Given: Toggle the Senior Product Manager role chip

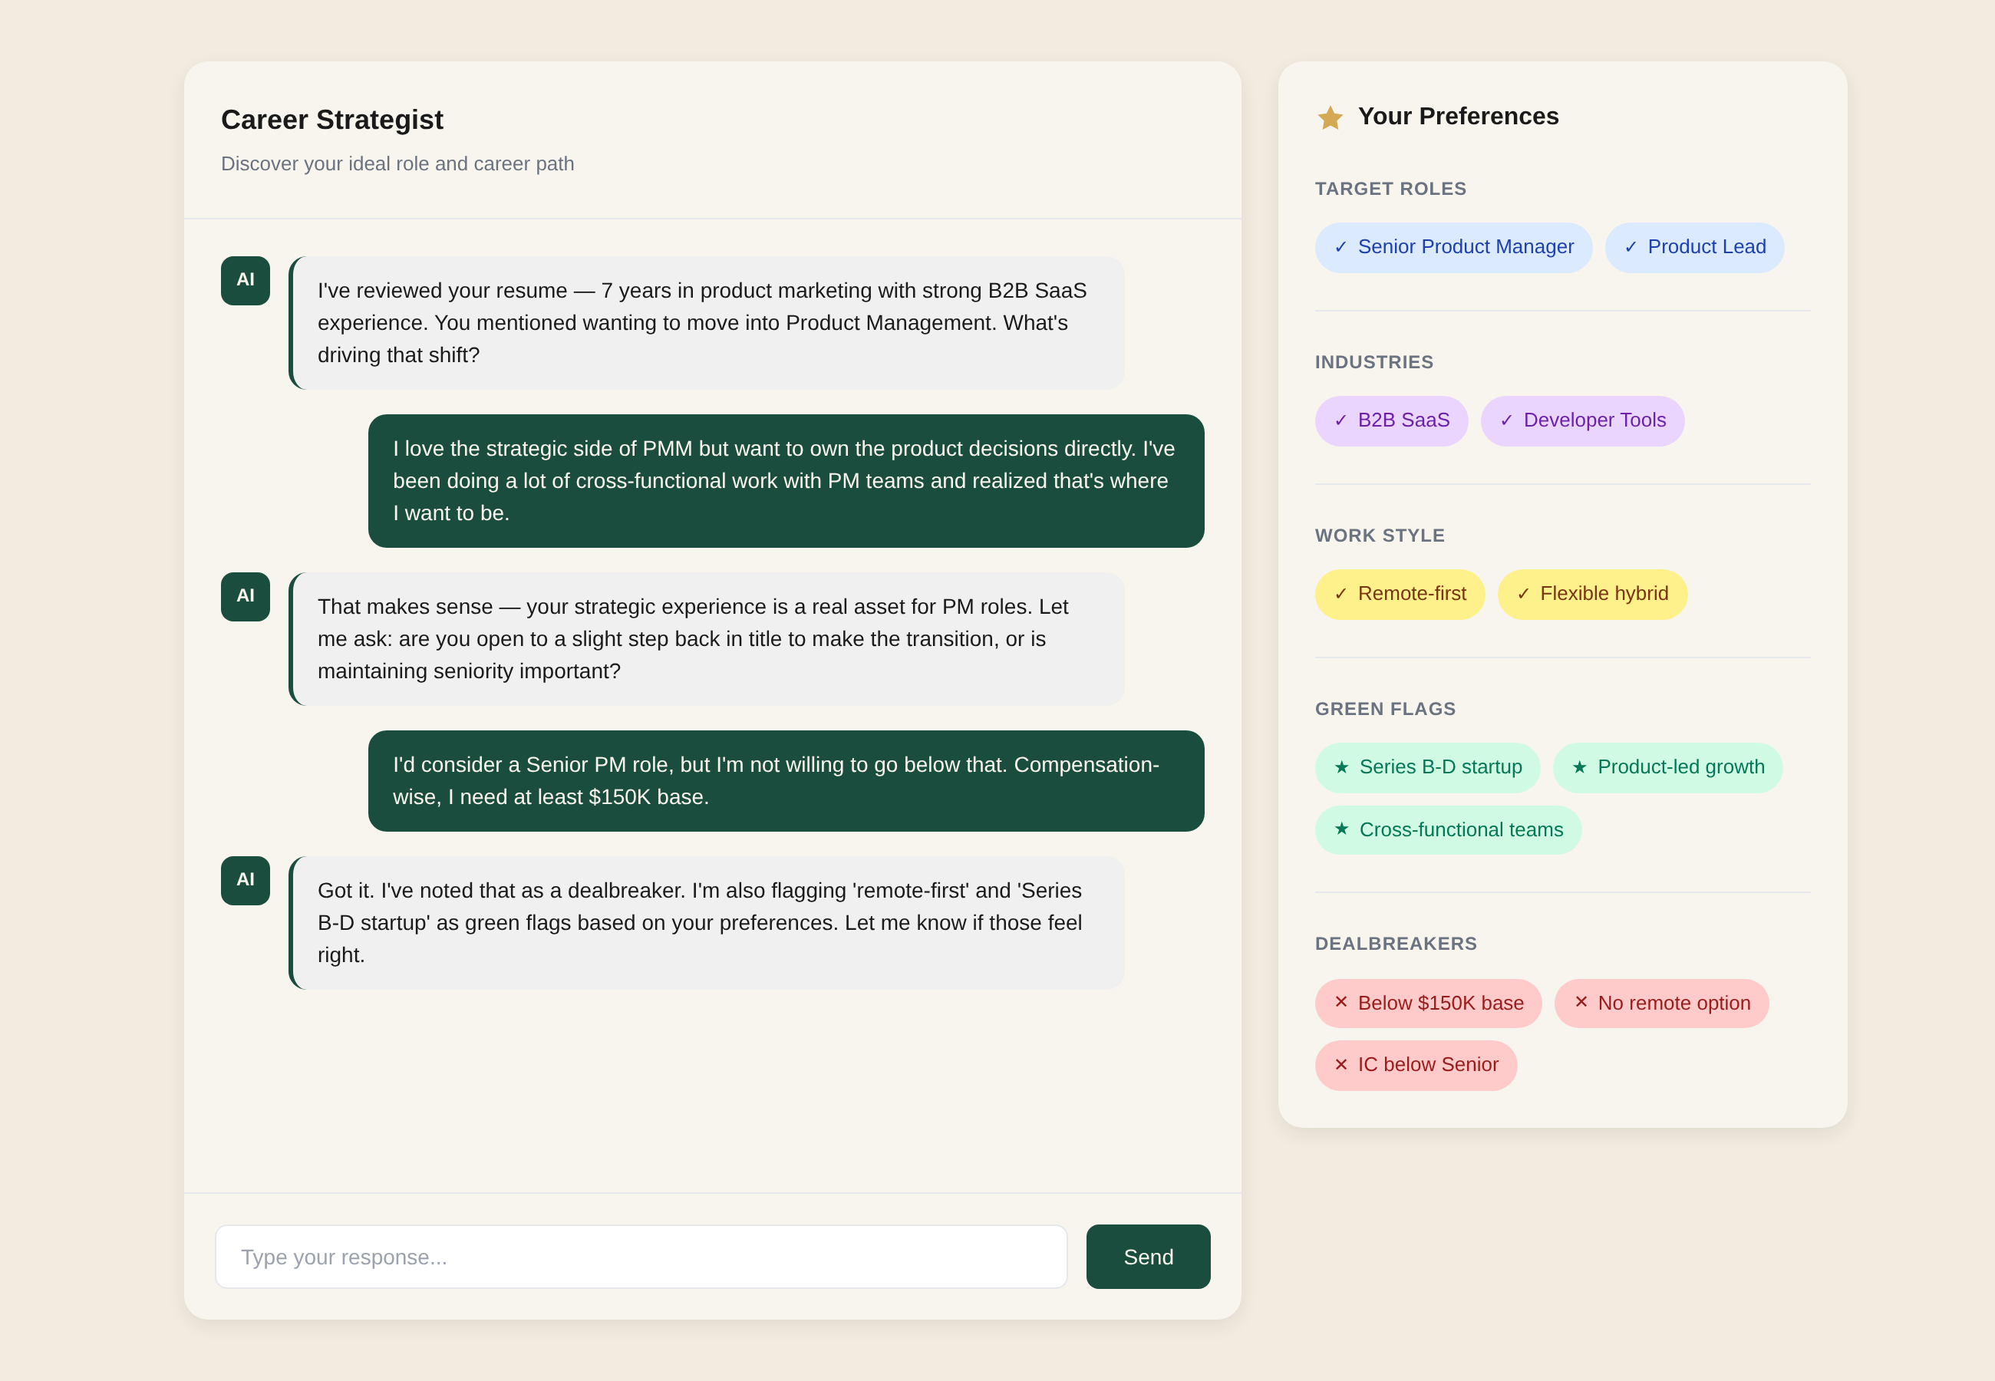Looking at the screenshot, I should point(1453,248).
